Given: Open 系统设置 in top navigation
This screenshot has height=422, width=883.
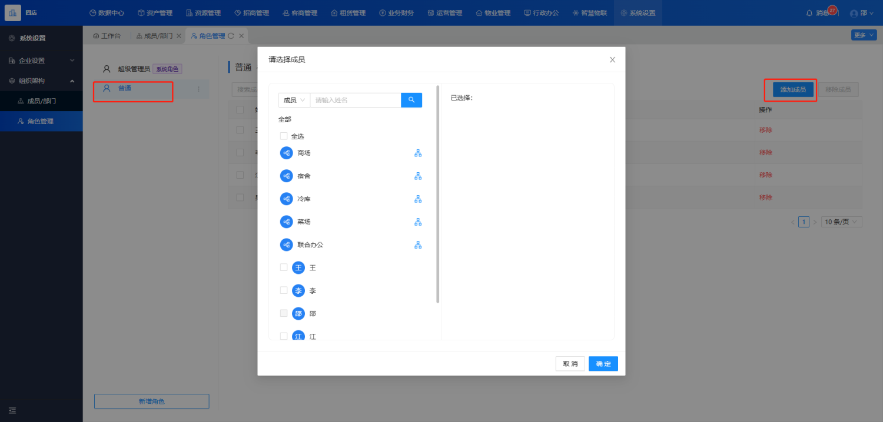Looking at the screenshot, I should pyautogui.click(x=638, y=13).
